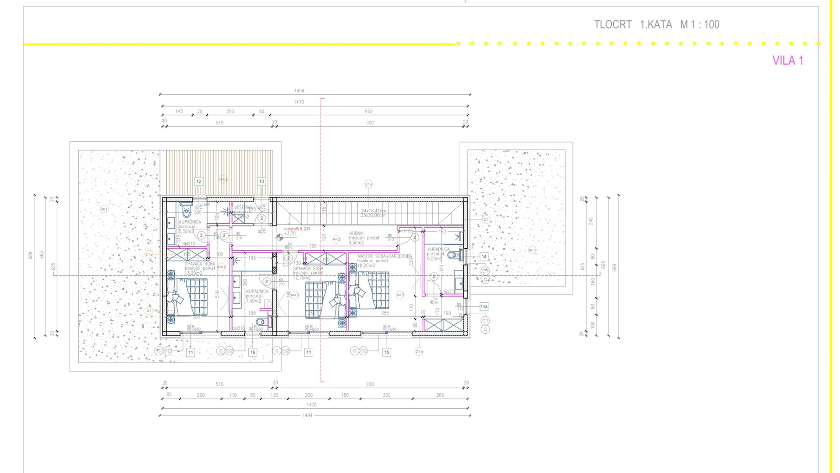Select the MASTER SOBA+GARDEROBA room label
840x473 pixels.
pyautogui.click(x=384, y=256)
